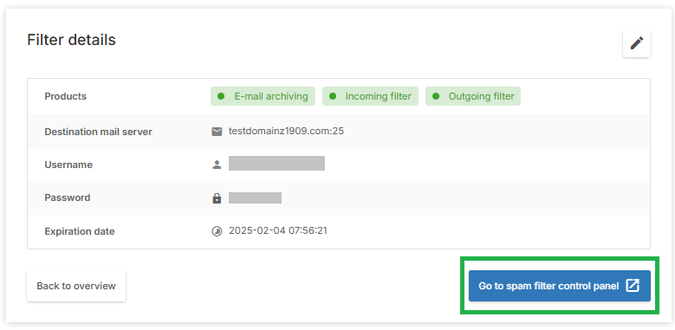
Task: Click the destination server testdomainz1909.com:25 text
Action: 286,131
